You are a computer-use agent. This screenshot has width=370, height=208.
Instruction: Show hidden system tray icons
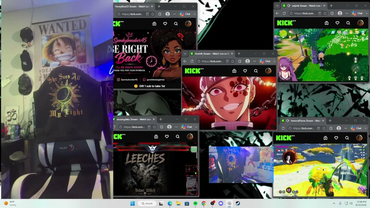334,203
